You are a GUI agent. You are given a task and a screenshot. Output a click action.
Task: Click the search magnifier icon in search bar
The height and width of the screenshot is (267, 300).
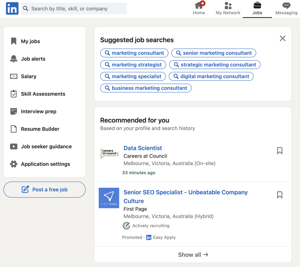(25, 8)
